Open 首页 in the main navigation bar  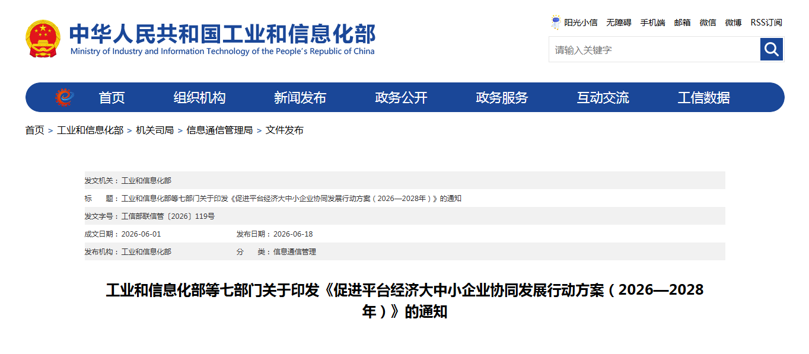112,98
